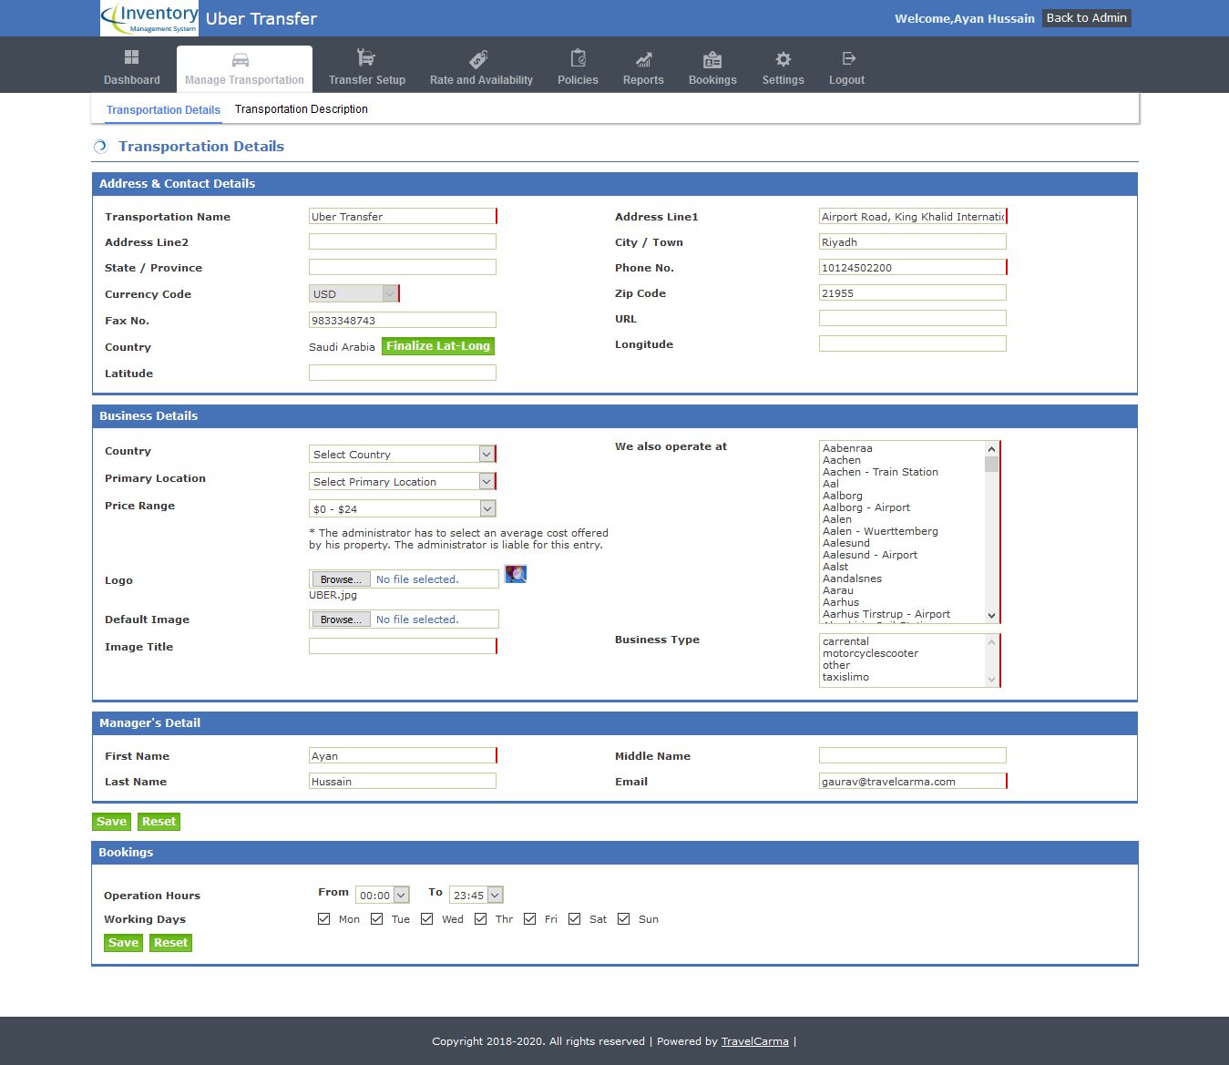This screenshot has width=1229, height=1065.
Task: Click Reset below Manager's Detail
Action: click(159, 822)
